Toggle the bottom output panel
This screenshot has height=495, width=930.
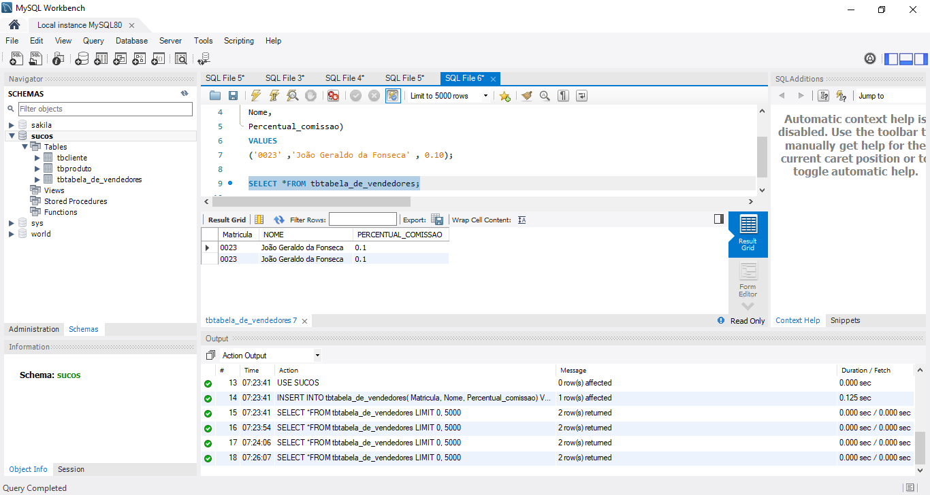pyautogui.click(x=905, y=59)
